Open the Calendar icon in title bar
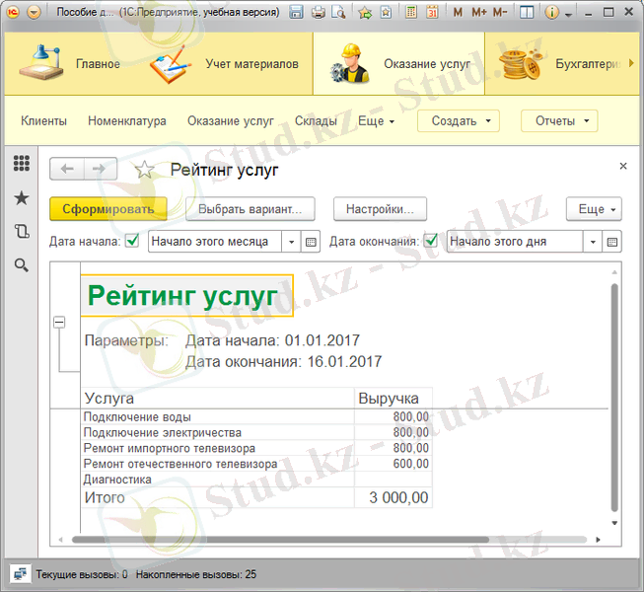Viewport: 644px width, 592px height. [x=432, y=12]
